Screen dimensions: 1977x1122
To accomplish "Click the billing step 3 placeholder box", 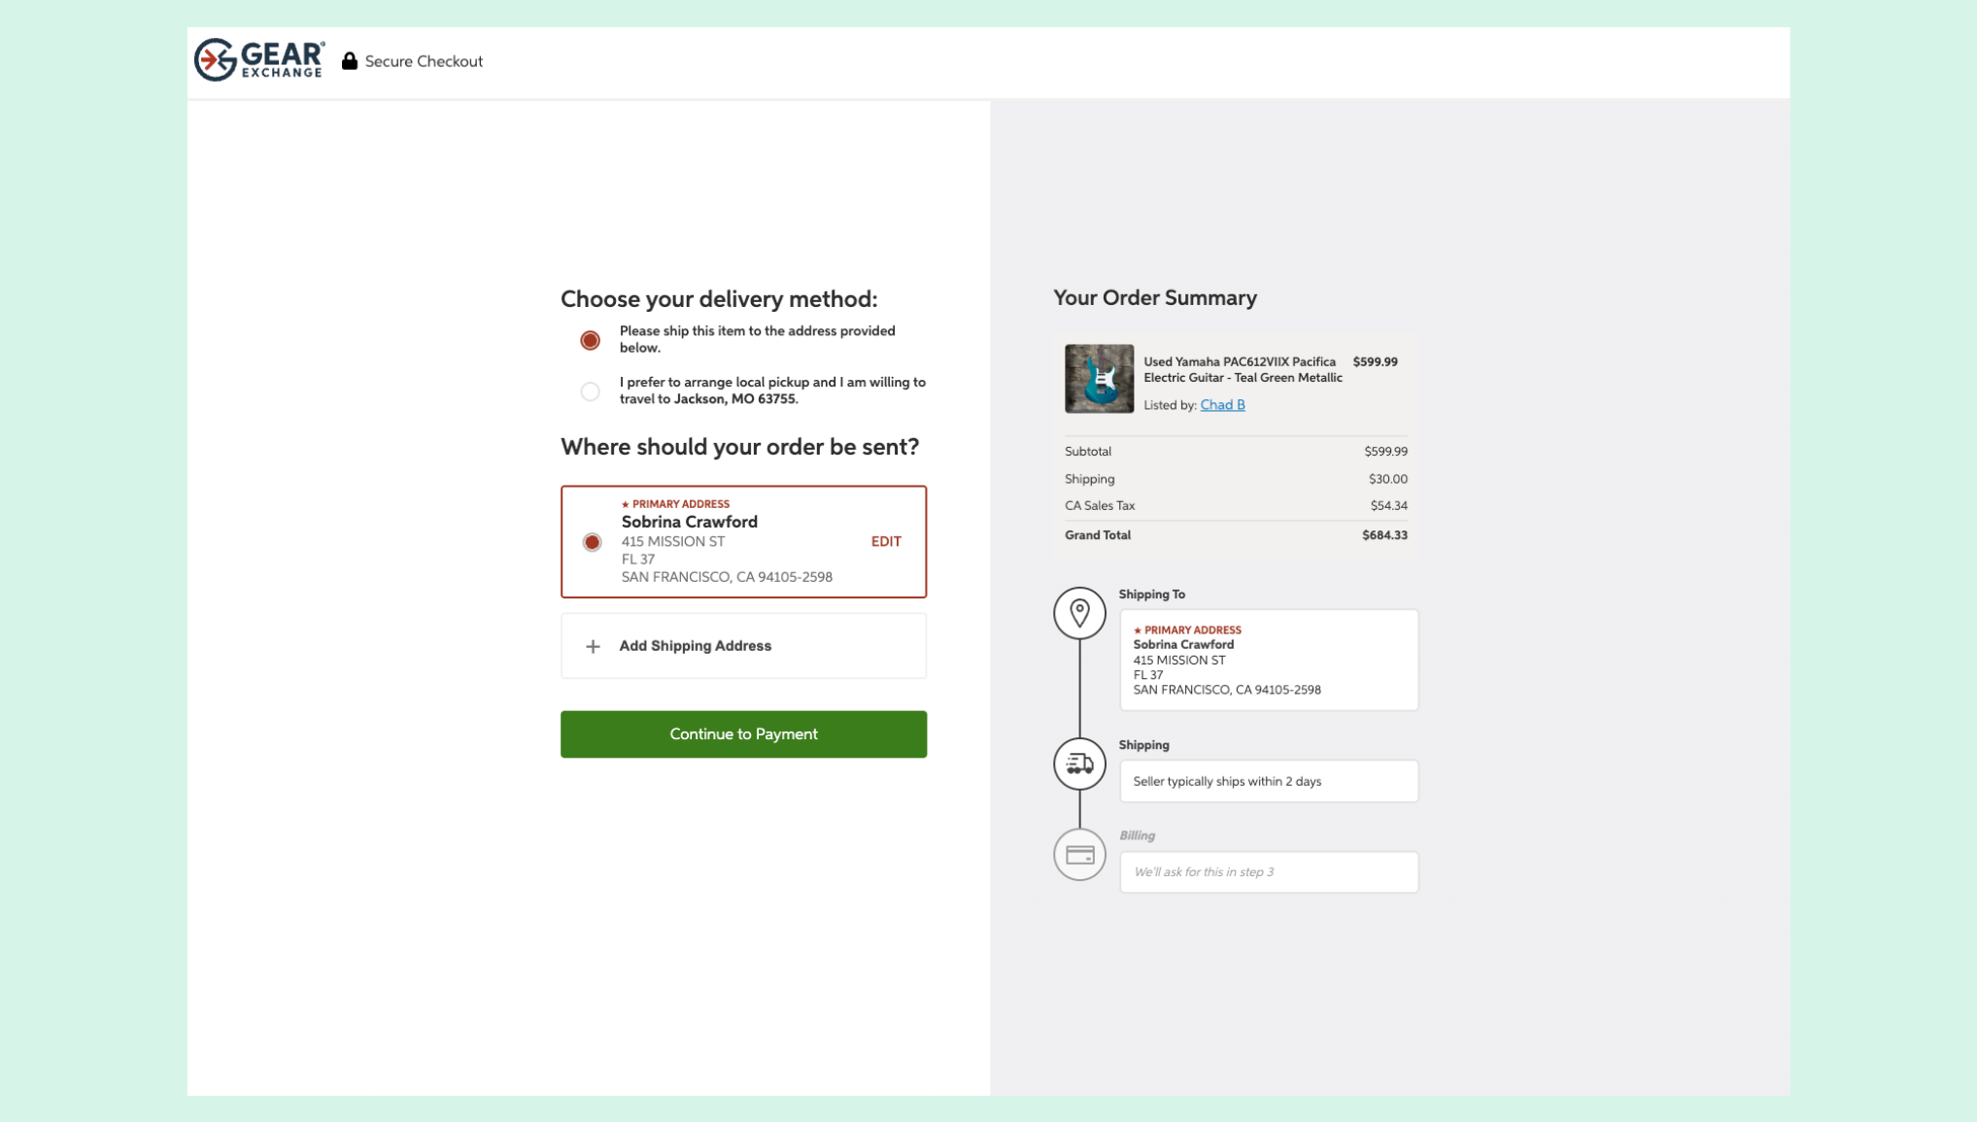I will (1268, 871).
